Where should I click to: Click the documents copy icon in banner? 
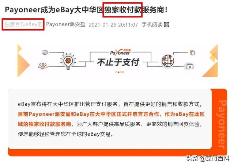[192, 53]
